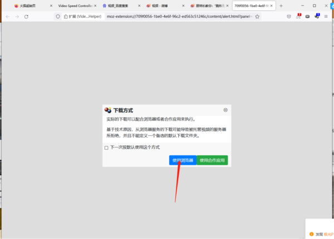Minimize the Firefox window
Image resolution: width=334 pixels, height=239 pixels.
pyautogui.click(x=302, y=6)
